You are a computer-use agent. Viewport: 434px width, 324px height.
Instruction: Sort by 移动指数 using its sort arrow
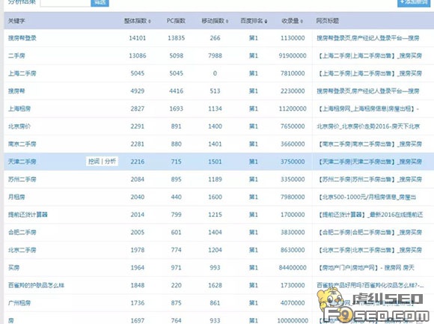tap(227, 21)
